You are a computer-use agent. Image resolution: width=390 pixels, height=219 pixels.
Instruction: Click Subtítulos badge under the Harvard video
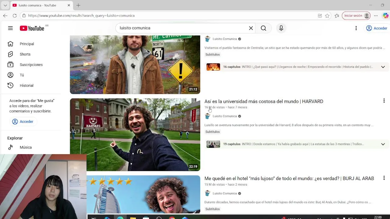pyautogui.click(x=212, y=132)
